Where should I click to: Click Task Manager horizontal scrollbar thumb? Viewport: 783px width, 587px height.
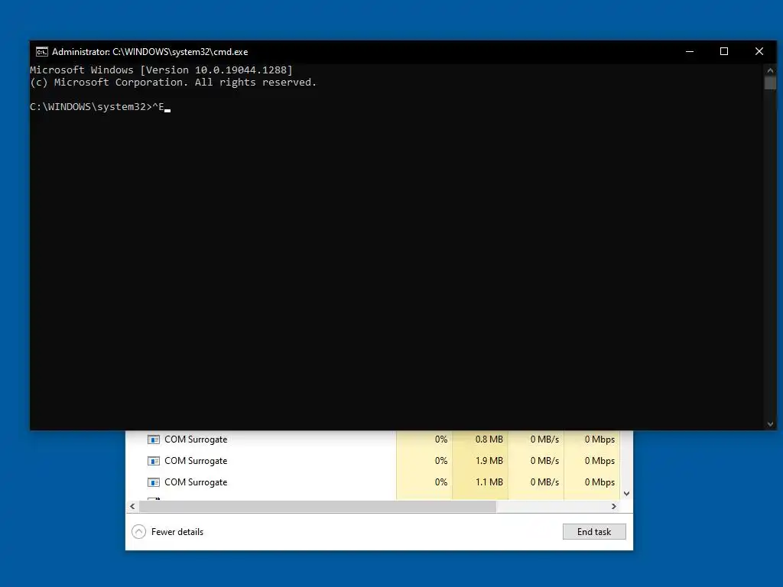[x=317, y=506]
